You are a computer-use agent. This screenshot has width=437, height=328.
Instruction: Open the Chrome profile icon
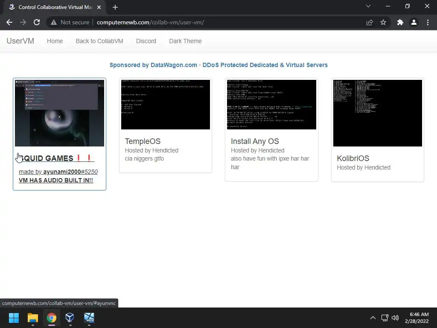pyautogui.click(x=414, y=22)
